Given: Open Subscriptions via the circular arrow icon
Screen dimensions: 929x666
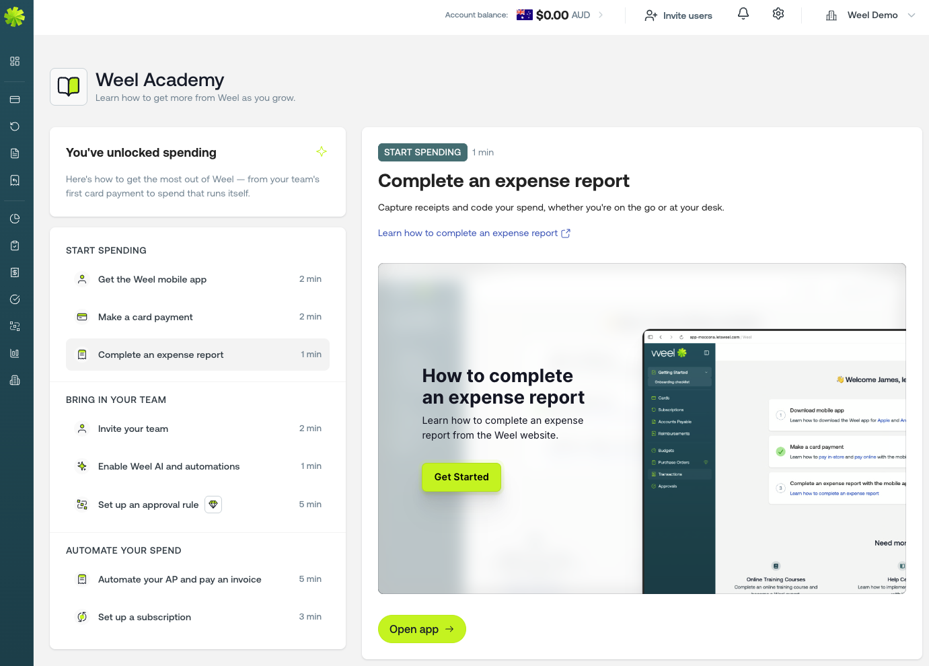Looking at the screenshot, I should tap(15, 126).
